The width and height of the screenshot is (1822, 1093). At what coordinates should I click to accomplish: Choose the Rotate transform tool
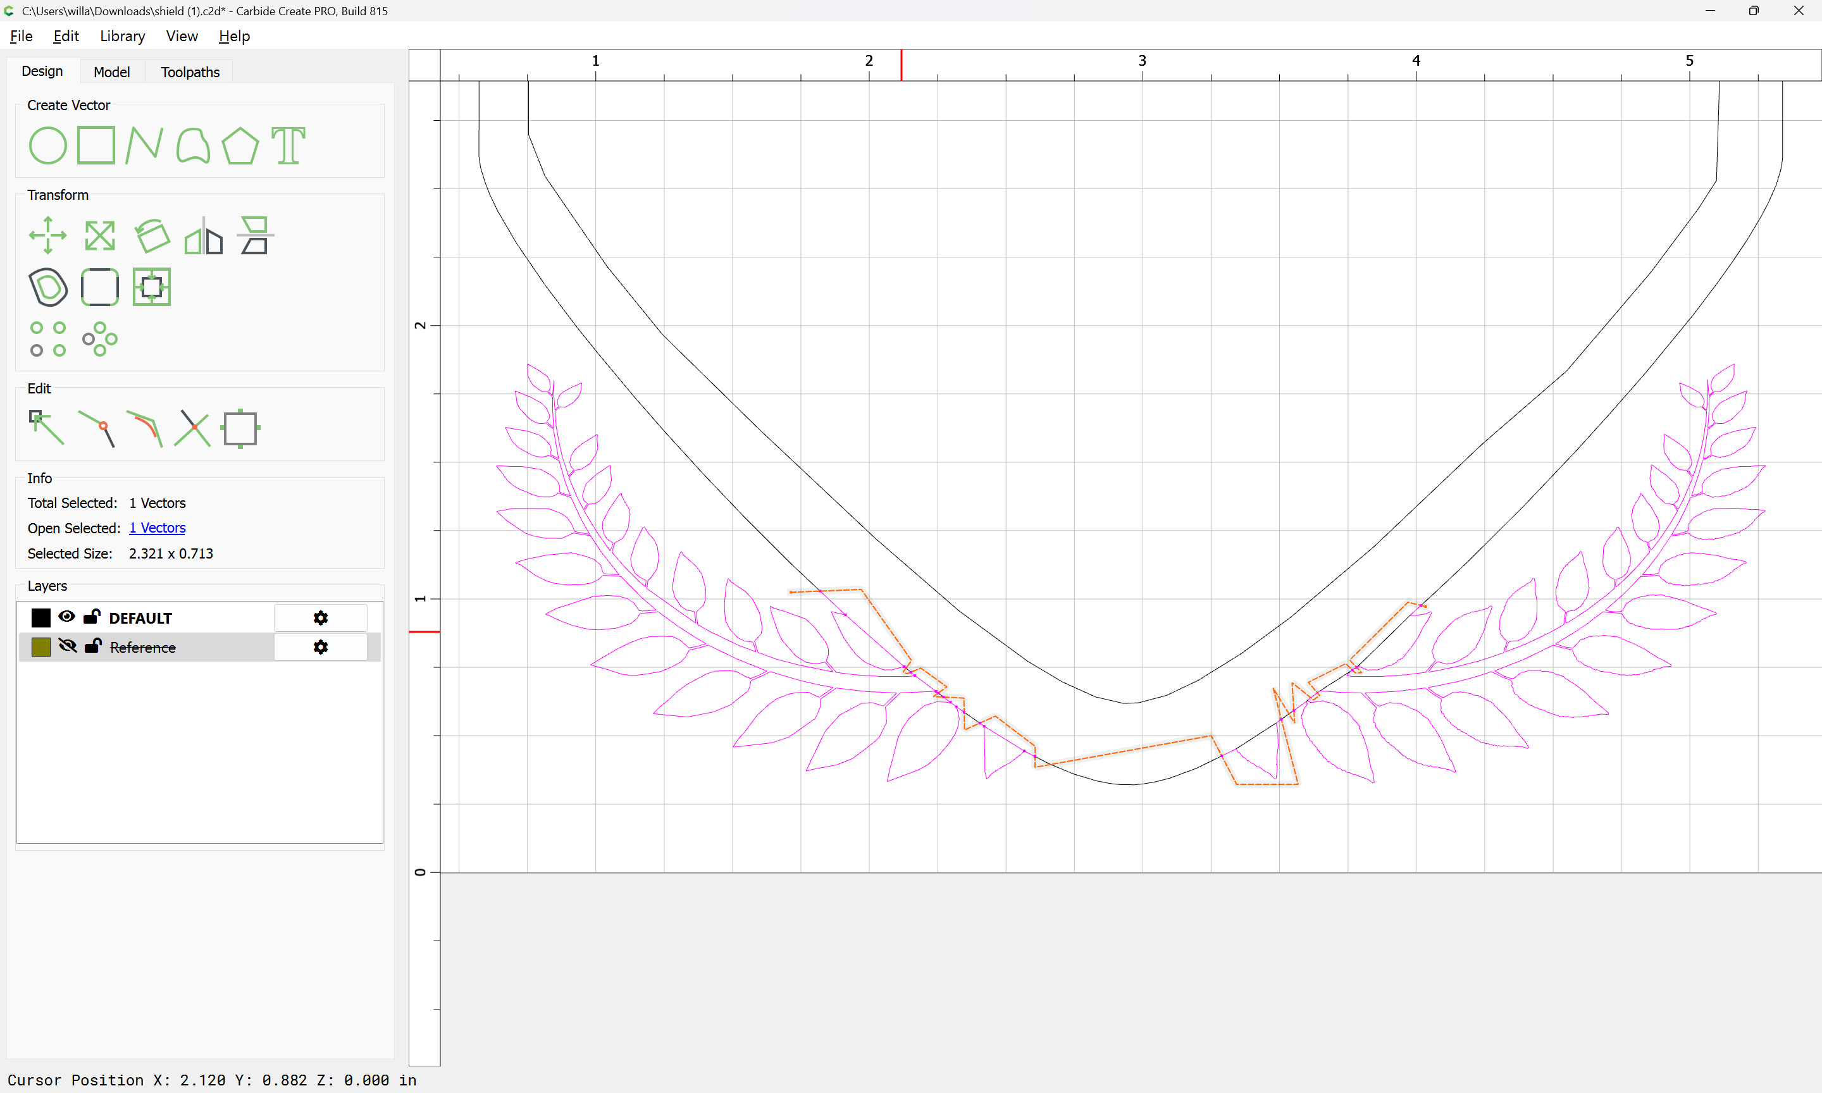152,236
